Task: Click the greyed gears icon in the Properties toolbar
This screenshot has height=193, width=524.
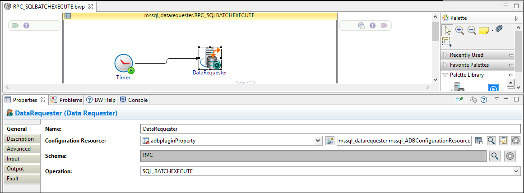Action: click(473, 100)
